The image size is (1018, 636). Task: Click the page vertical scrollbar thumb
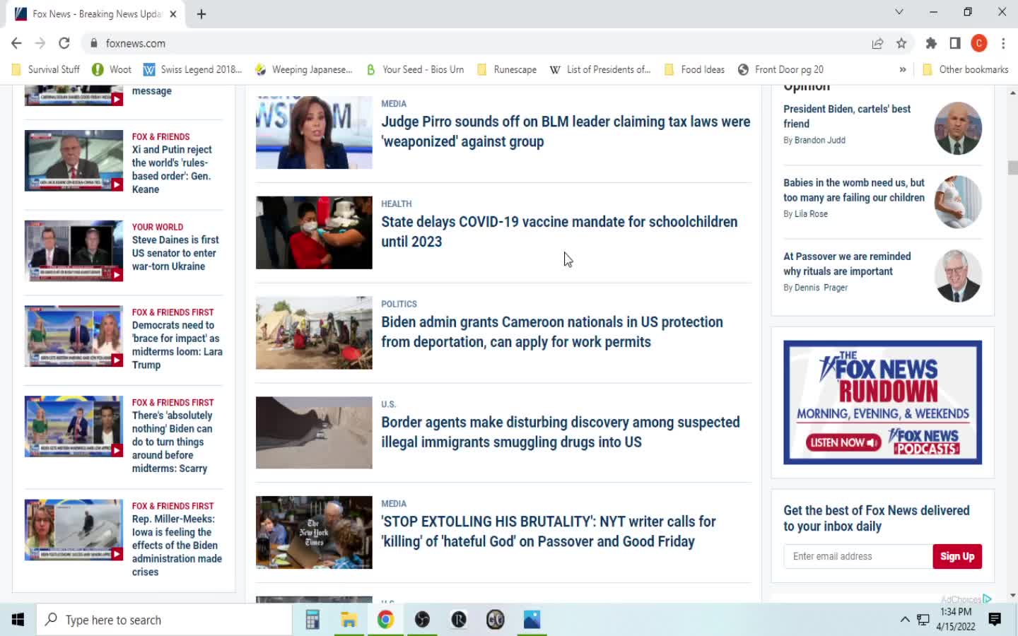tap(1012, 167)
